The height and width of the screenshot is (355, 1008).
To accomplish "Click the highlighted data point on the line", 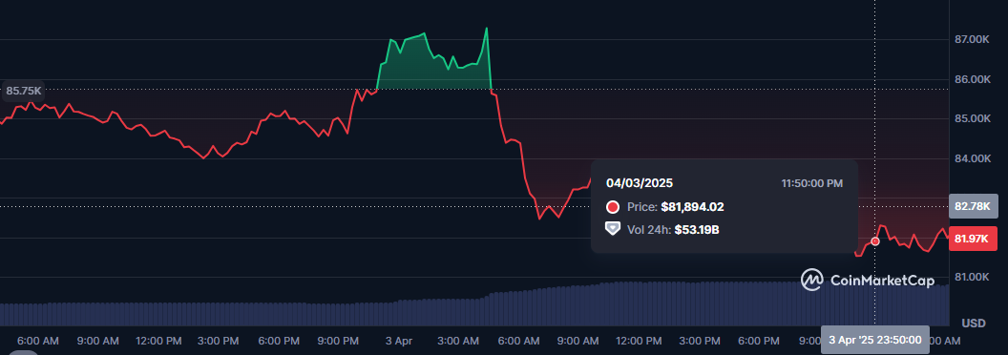I will point(875,241).
